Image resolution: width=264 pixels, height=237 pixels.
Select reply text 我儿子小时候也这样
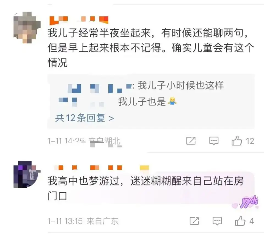tap(181, 85)
